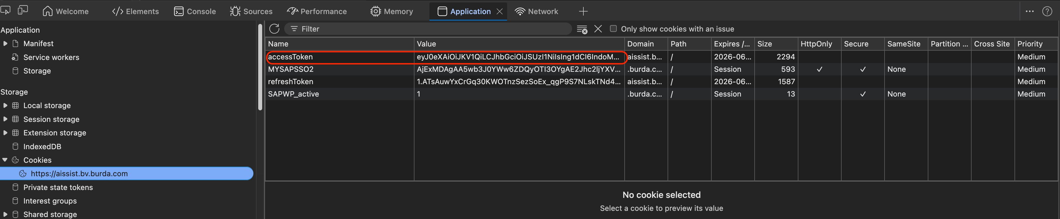Sort by the HttpOnly column header
The width and height of the screenshot is (1060, 219).
coord(819,44)
